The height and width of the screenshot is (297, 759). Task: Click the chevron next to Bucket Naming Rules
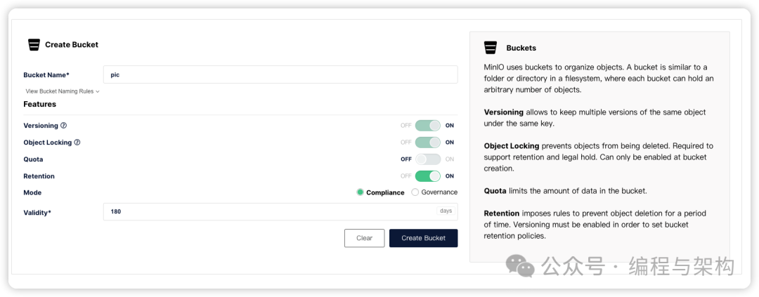98,92
